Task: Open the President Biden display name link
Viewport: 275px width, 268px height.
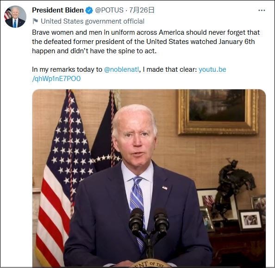Action: [x=58, y=10]
